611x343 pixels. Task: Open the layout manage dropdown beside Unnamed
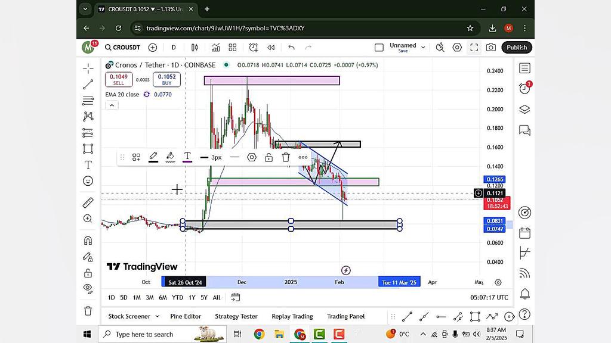[x=423, y=48]
